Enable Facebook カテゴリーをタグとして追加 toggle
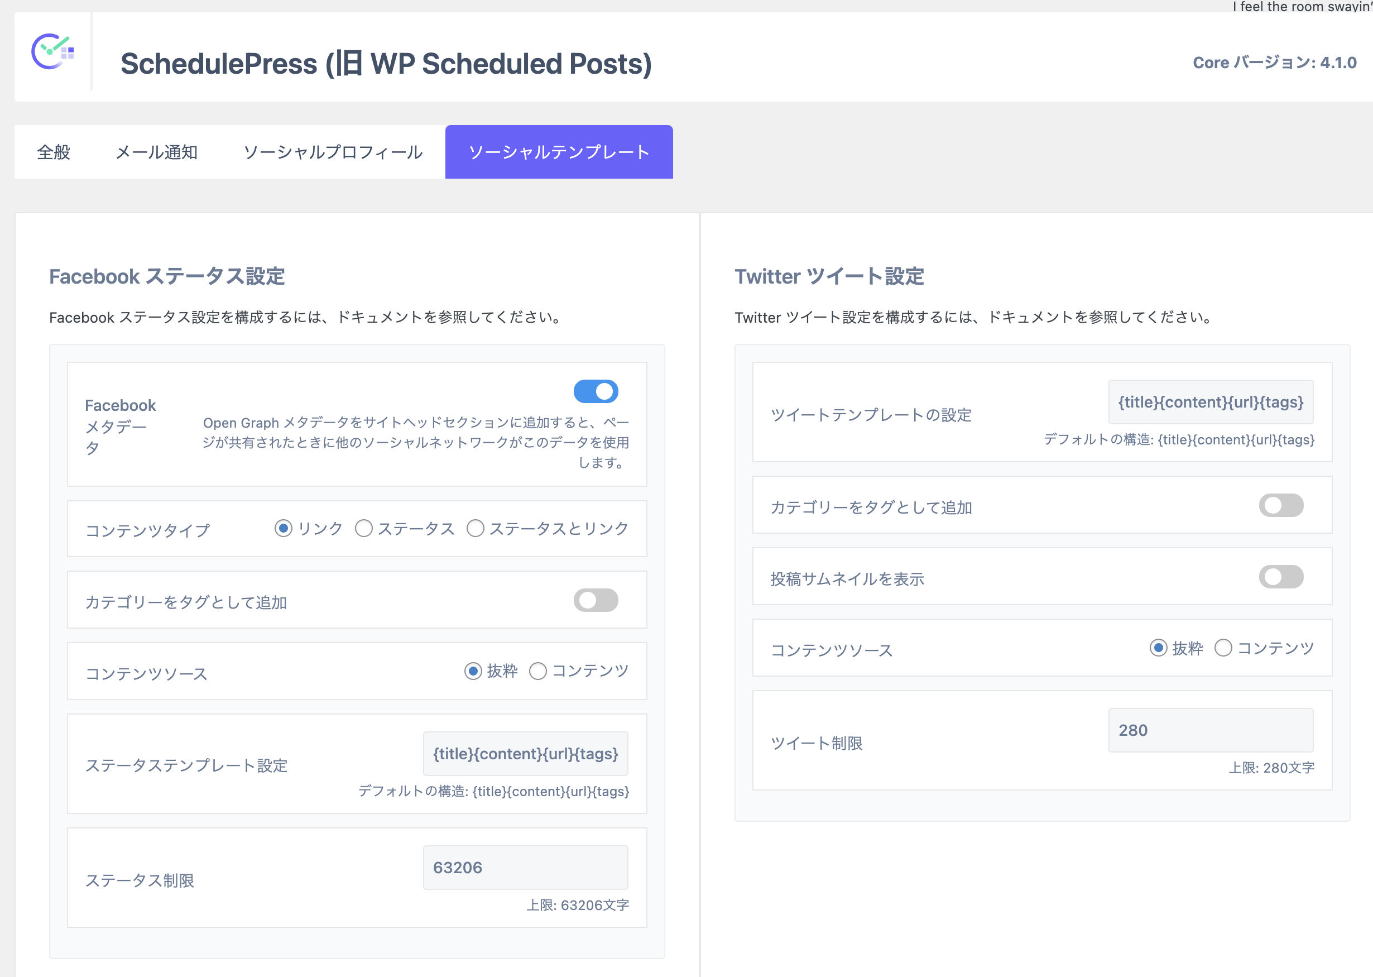Screen dimensions: 1373x977 coord(596,600)
